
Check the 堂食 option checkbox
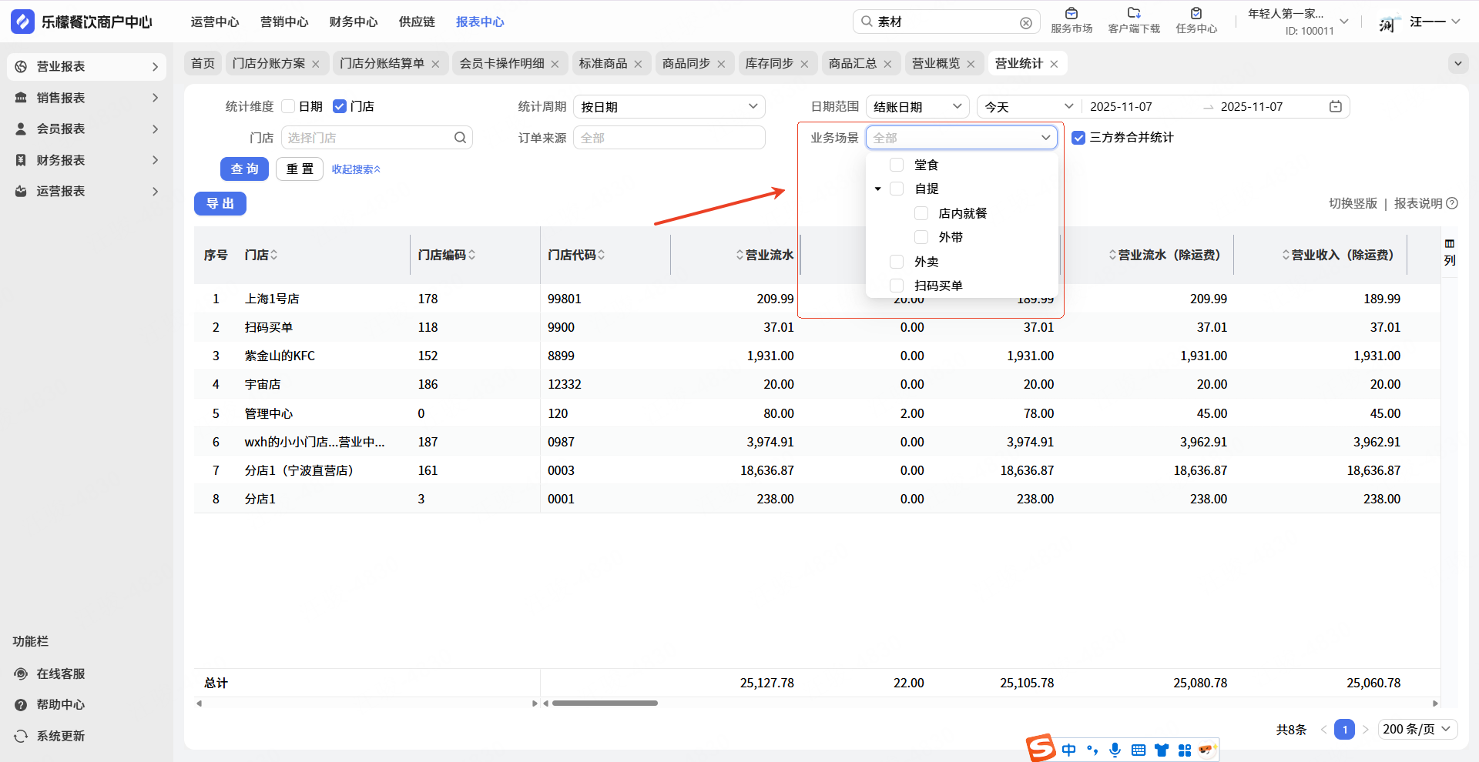coord(897,165)
